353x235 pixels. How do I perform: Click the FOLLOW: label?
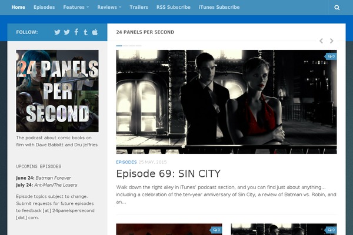[x=27, y=32]
